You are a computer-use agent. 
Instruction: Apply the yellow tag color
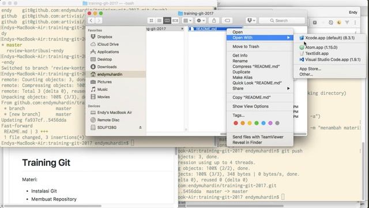[x=250, y=123]
